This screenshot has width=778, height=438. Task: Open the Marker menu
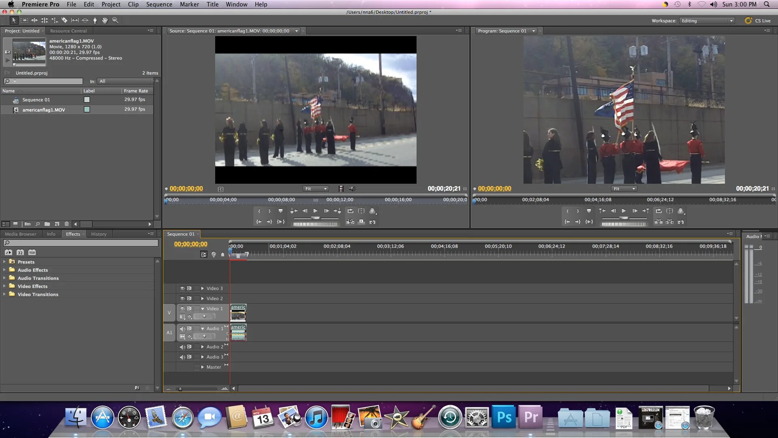(189, 4)
